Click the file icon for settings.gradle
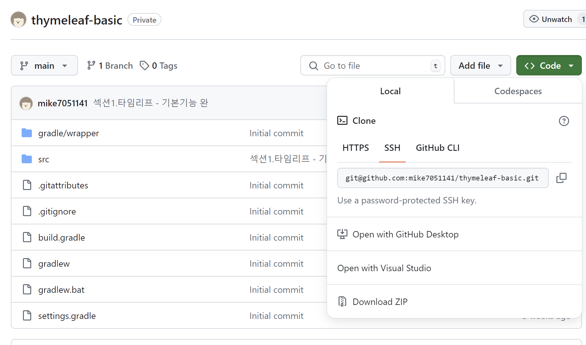The width and height of the screenshot is (586, 345). 27,315
